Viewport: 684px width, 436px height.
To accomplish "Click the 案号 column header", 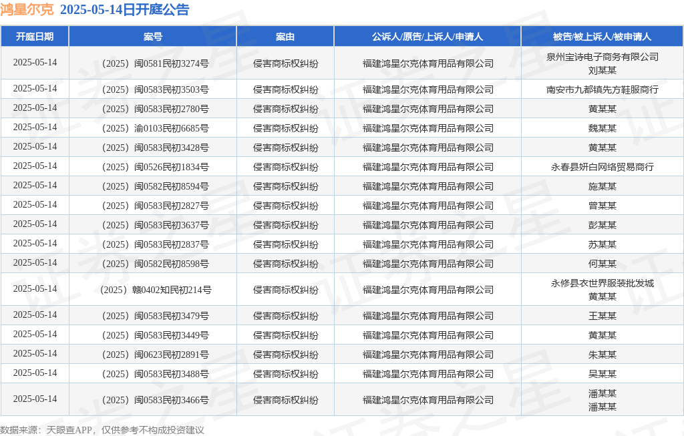I will point(153,37).
